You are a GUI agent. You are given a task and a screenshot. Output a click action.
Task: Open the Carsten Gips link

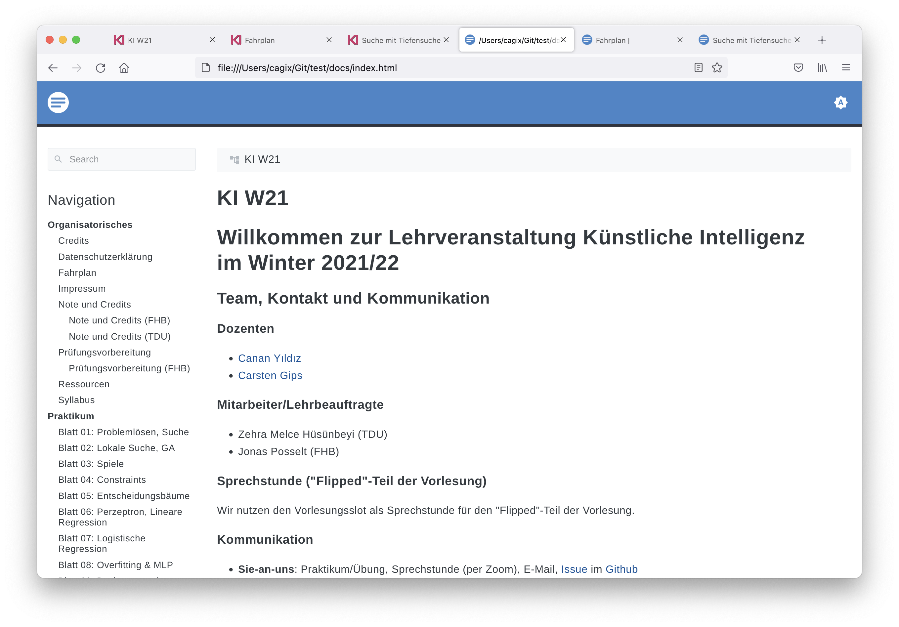(270, 375)
